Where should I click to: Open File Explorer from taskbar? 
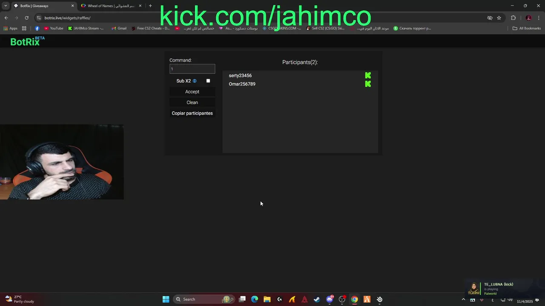pyautogui.click(x=267, y=299)
